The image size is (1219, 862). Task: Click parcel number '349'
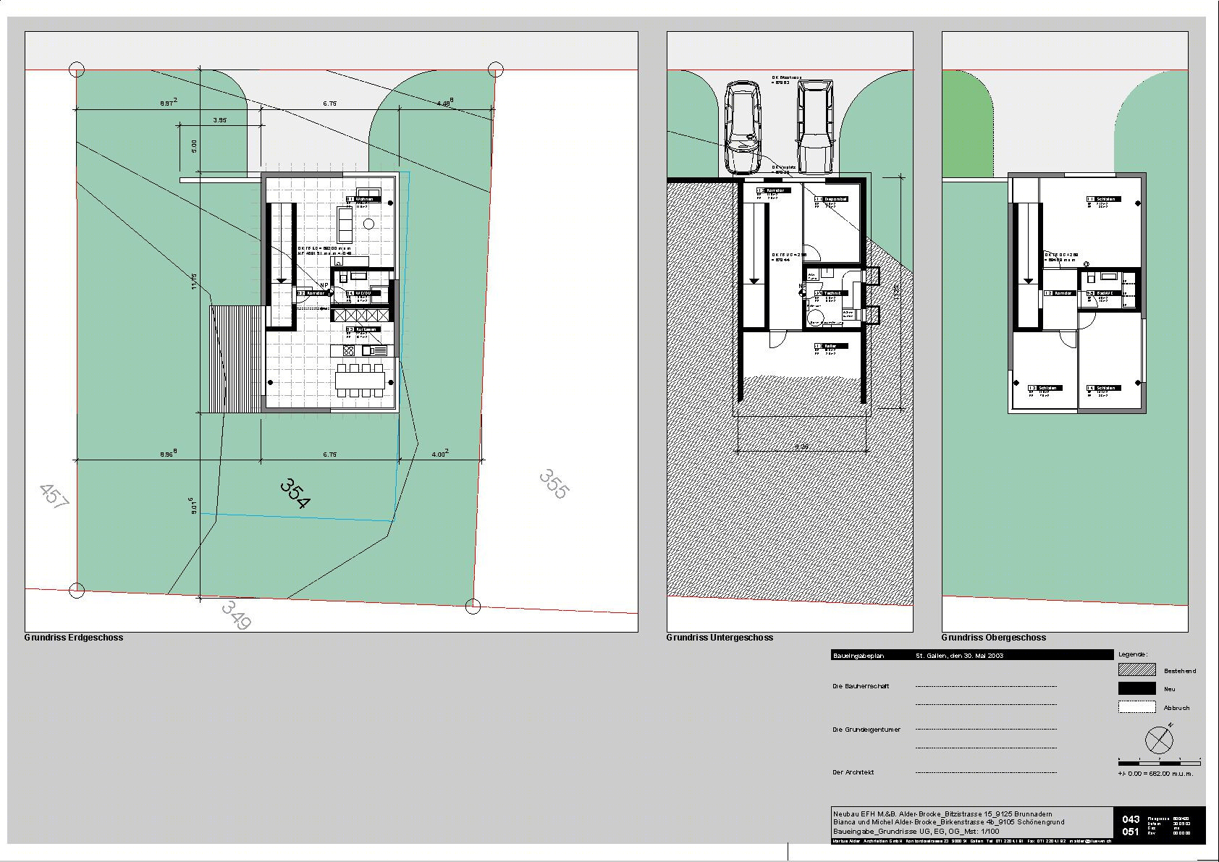(x=236, y=615)
